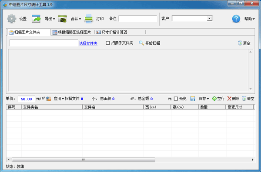Click the 选择文件夹 link
261x172 pixels.
point(88,43)
